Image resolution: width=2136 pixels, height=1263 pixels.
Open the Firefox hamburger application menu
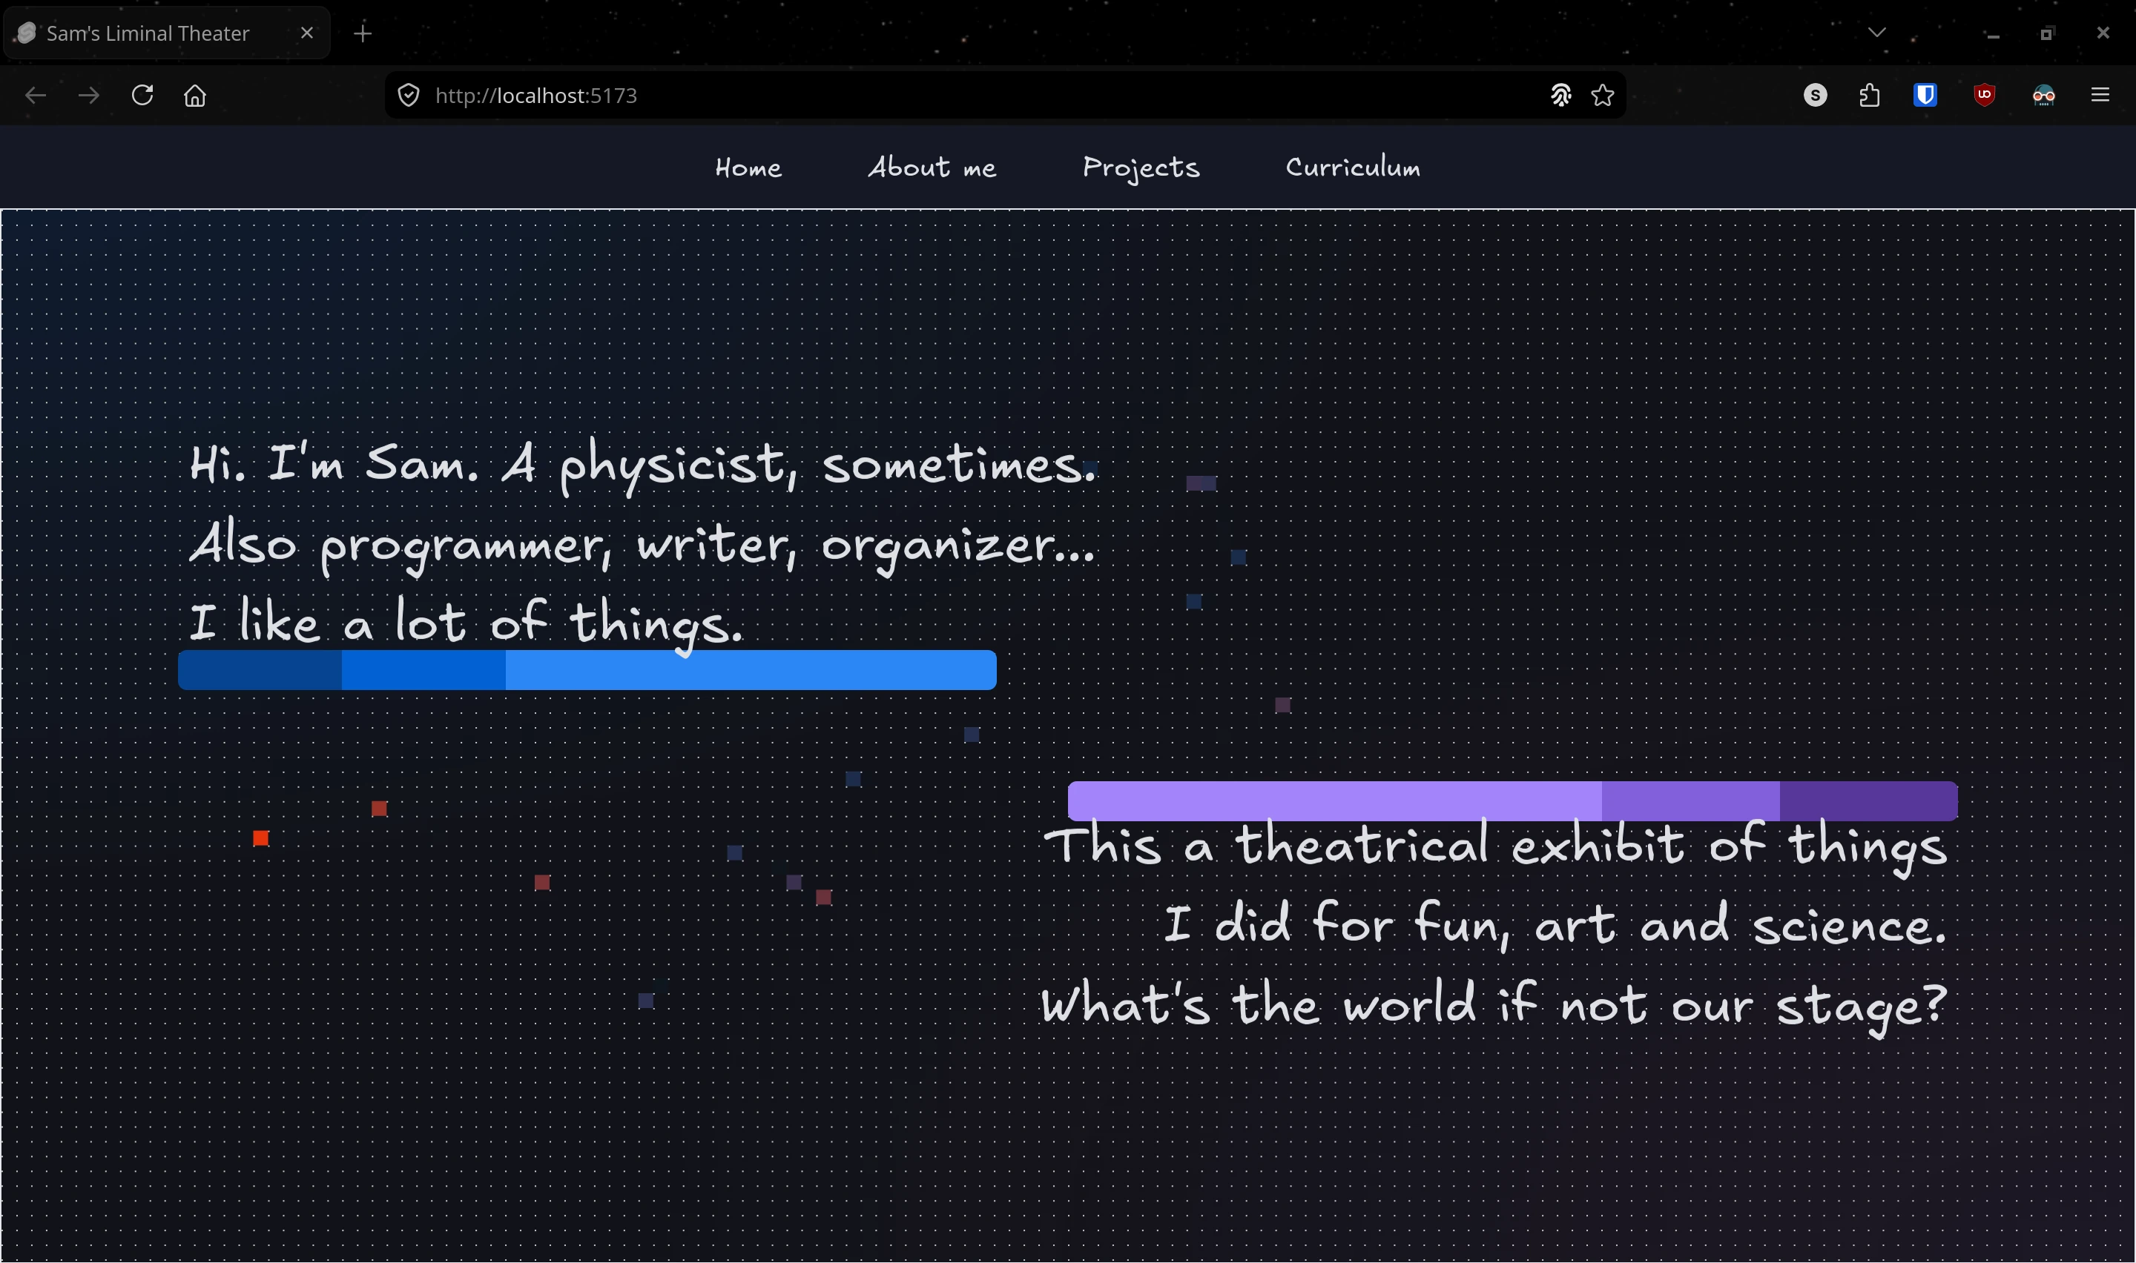click(2100, 96)
